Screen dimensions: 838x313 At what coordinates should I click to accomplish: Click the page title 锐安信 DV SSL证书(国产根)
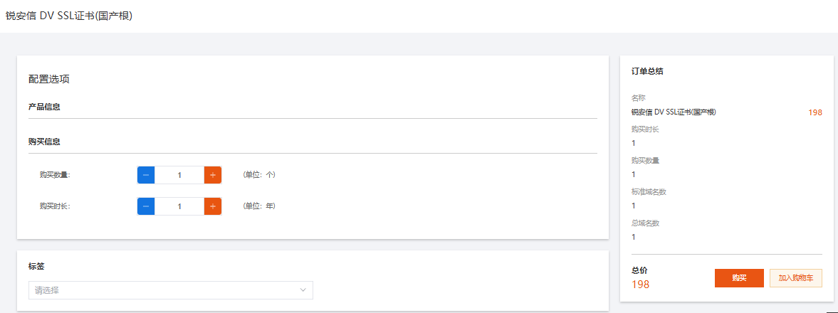[69, 16]
